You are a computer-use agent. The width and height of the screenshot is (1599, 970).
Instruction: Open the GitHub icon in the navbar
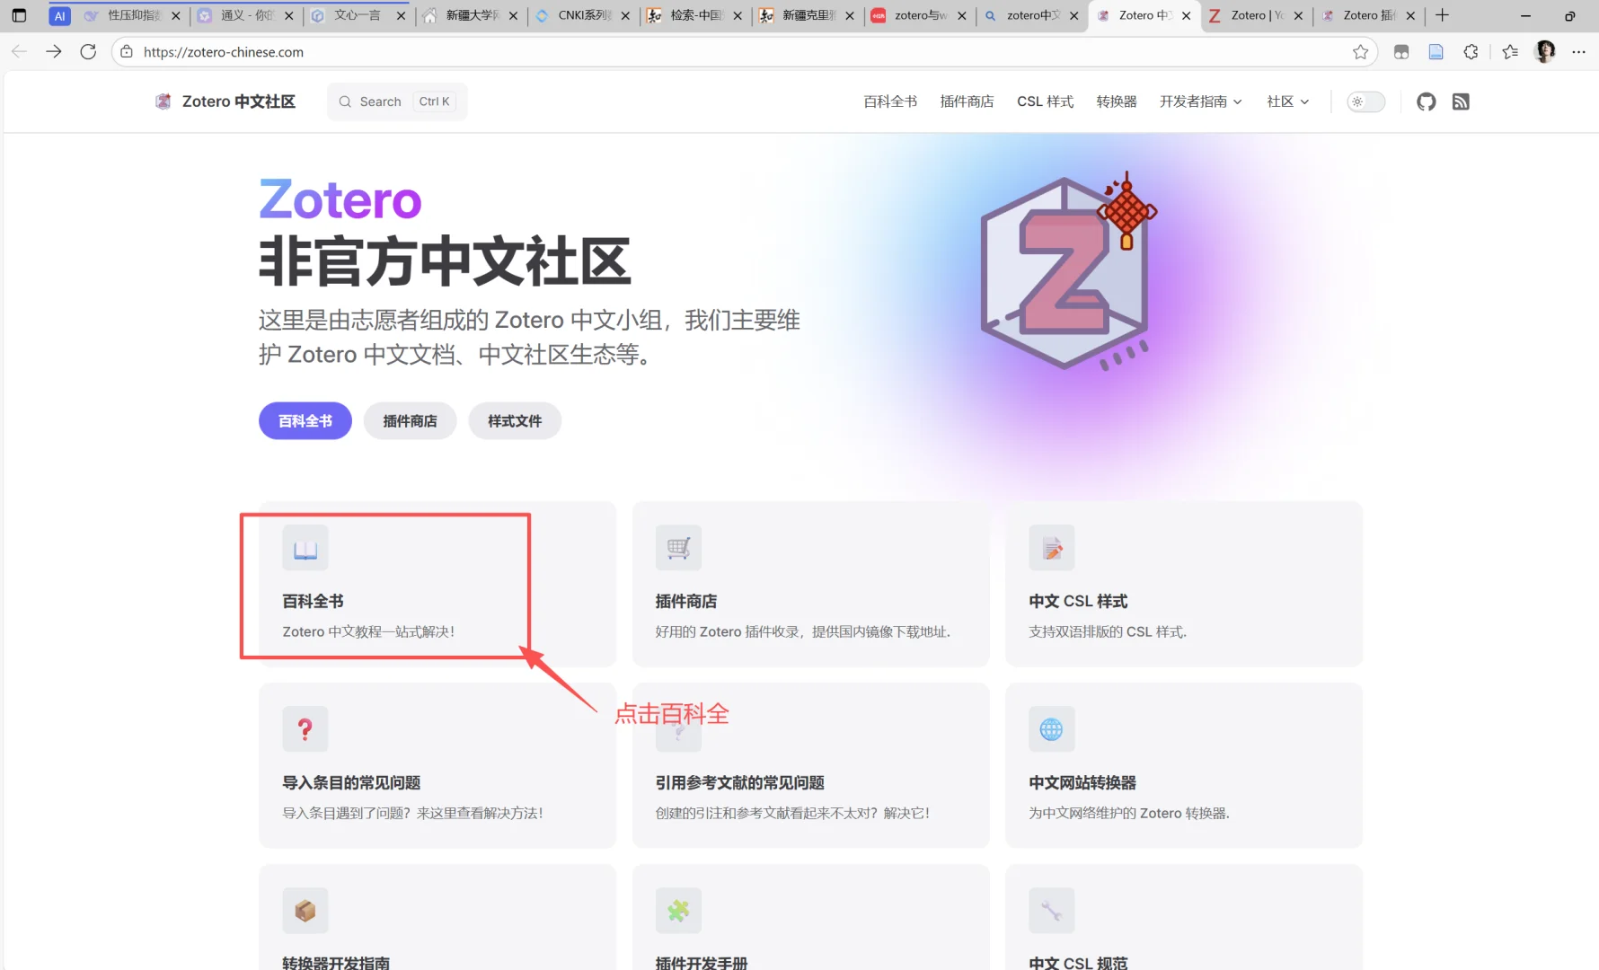coord(1426,101)
